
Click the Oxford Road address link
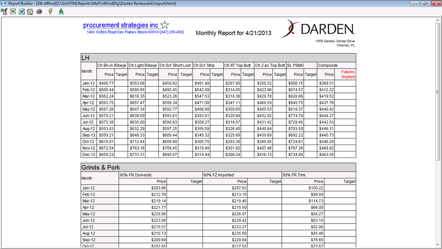tap(136, 32)
